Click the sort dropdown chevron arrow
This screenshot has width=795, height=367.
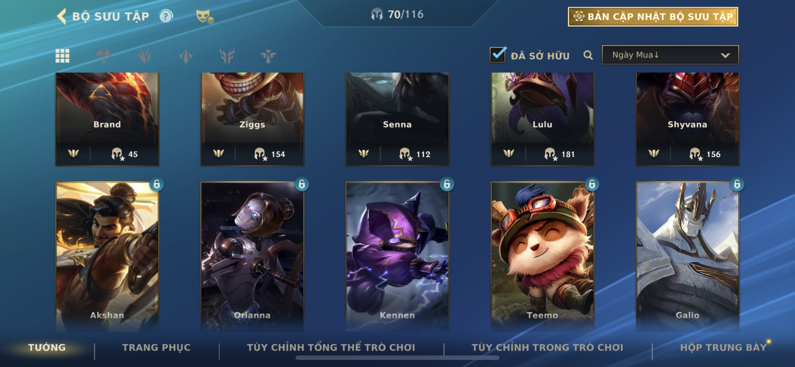(x=725, y=56)
